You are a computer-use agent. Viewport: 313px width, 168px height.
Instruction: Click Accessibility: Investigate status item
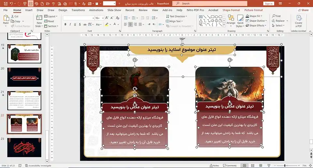pyautogui.click(x=38, y=166)
